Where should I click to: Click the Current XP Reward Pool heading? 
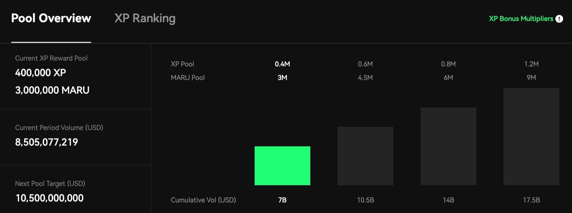(x=51, y=58)
